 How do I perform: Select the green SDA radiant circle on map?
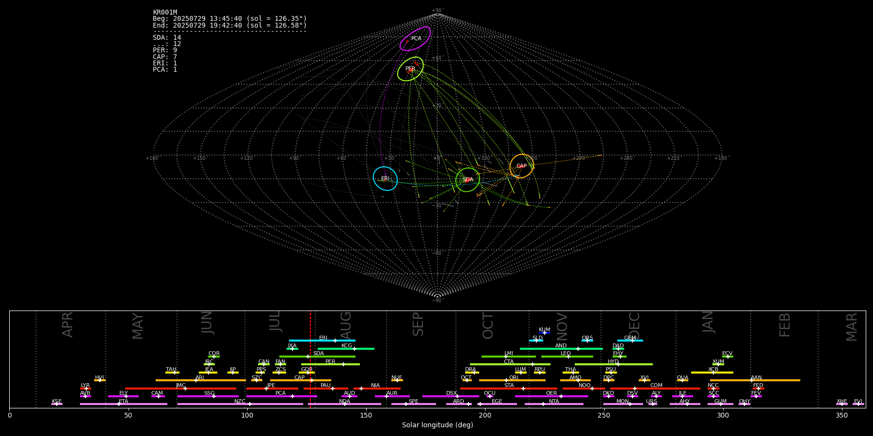tap(468, 180)
